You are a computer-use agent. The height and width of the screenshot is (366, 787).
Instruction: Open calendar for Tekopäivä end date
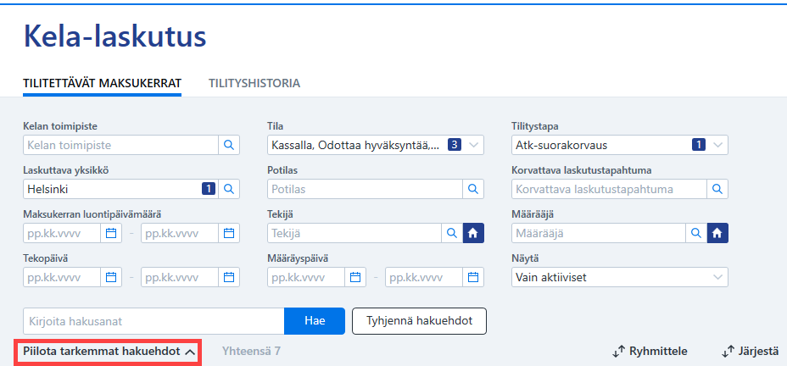click(x=229, y=277)
